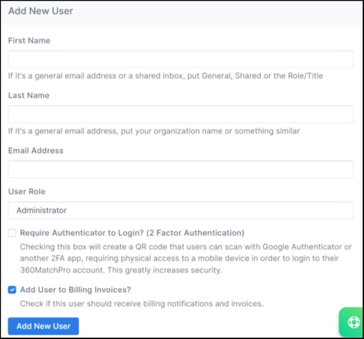Screen dimensions: 364x339
Task: Enable Require Authenticator to Login checkbox
Action: [12, 233]
